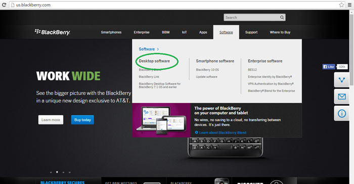354x184 pixels.
Task: Open VPN Authentication by BlackBerry link
Action: click(271, 84)
